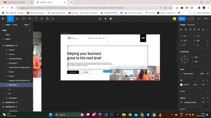The height and width of the screenshot is (118, 211).
Task: Switch to the Design tab
Action: 183,25
